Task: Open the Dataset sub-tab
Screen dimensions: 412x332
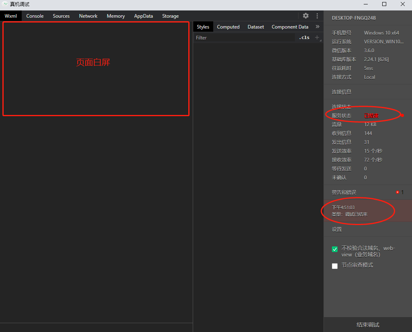Action: coord(255,27)
